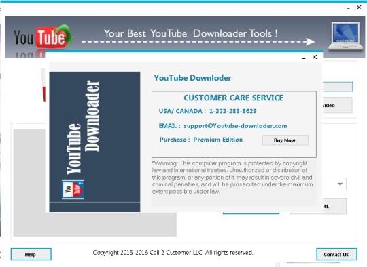Image resolution: width=367 pixels, height=267 pixels.
Task: Click Purchase : Premium Edition text
Action: (x=201, y=140)
